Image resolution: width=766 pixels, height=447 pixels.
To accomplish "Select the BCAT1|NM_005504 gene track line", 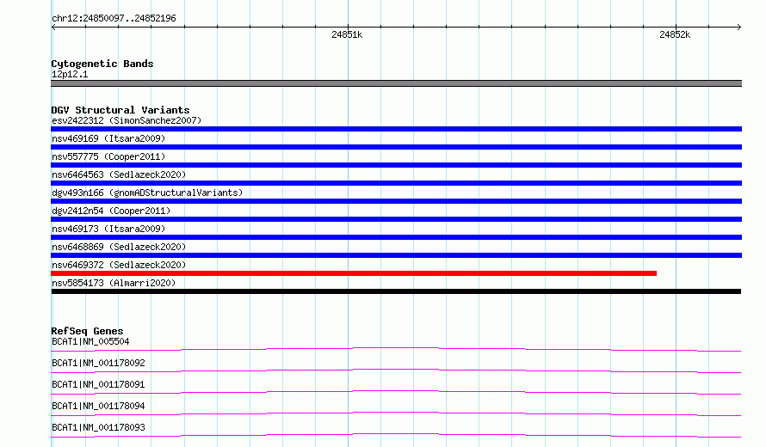I will click(396, 349).
